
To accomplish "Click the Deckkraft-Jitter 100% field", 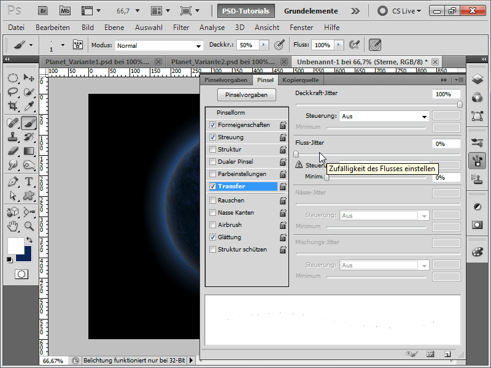I will tap(446, 94).
